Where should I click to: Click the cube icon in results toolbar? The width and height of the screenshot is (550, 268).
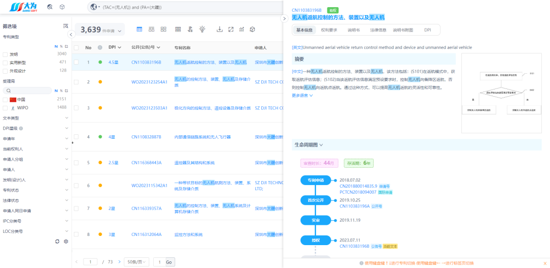click(252, 29)
